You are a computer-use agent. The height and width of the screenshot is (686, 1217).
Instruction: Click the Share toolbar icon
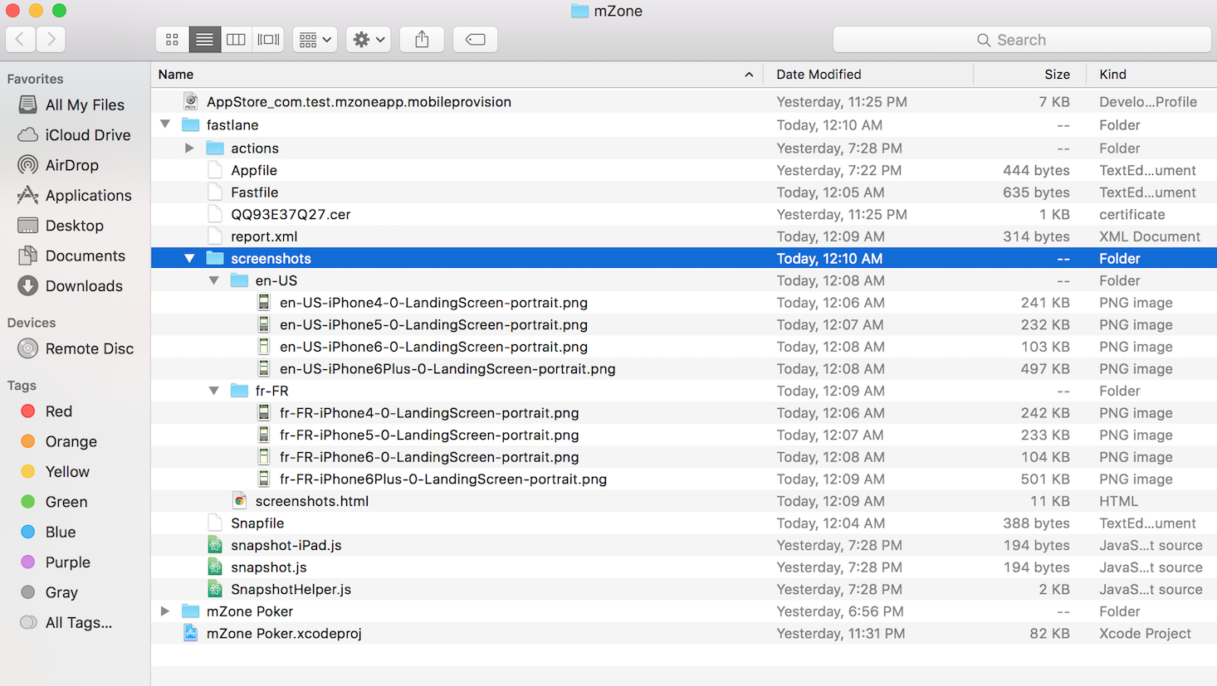coord(422,40)
